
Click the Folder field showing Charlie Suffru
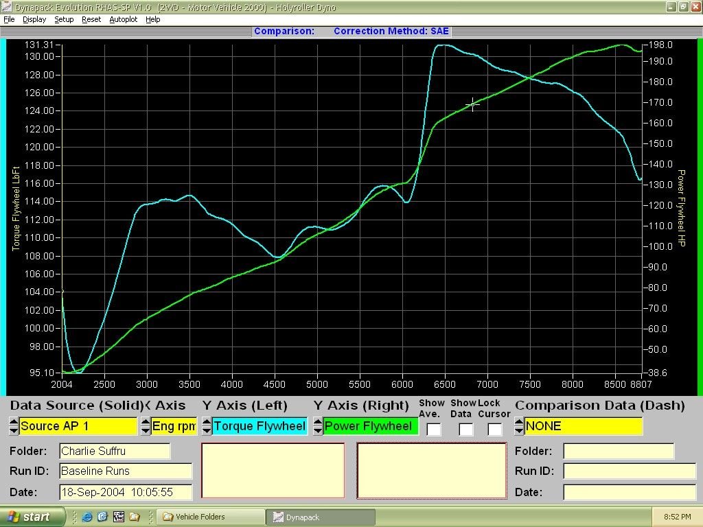[x=114, y=451]
